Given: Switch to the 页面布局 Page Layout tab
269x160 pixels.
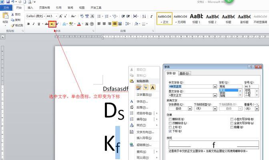Looking at the screenshot, I should (44, 8).
